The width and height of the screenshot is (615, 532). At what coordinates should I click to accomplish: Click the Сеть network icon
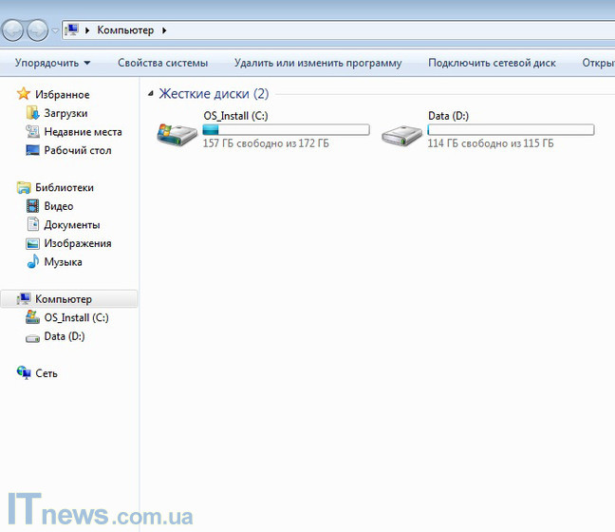click(24, 373)
